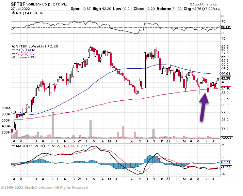Click the copyright StockCharts.com footer text
Screen dimensions: 243x196
(44, 188)
